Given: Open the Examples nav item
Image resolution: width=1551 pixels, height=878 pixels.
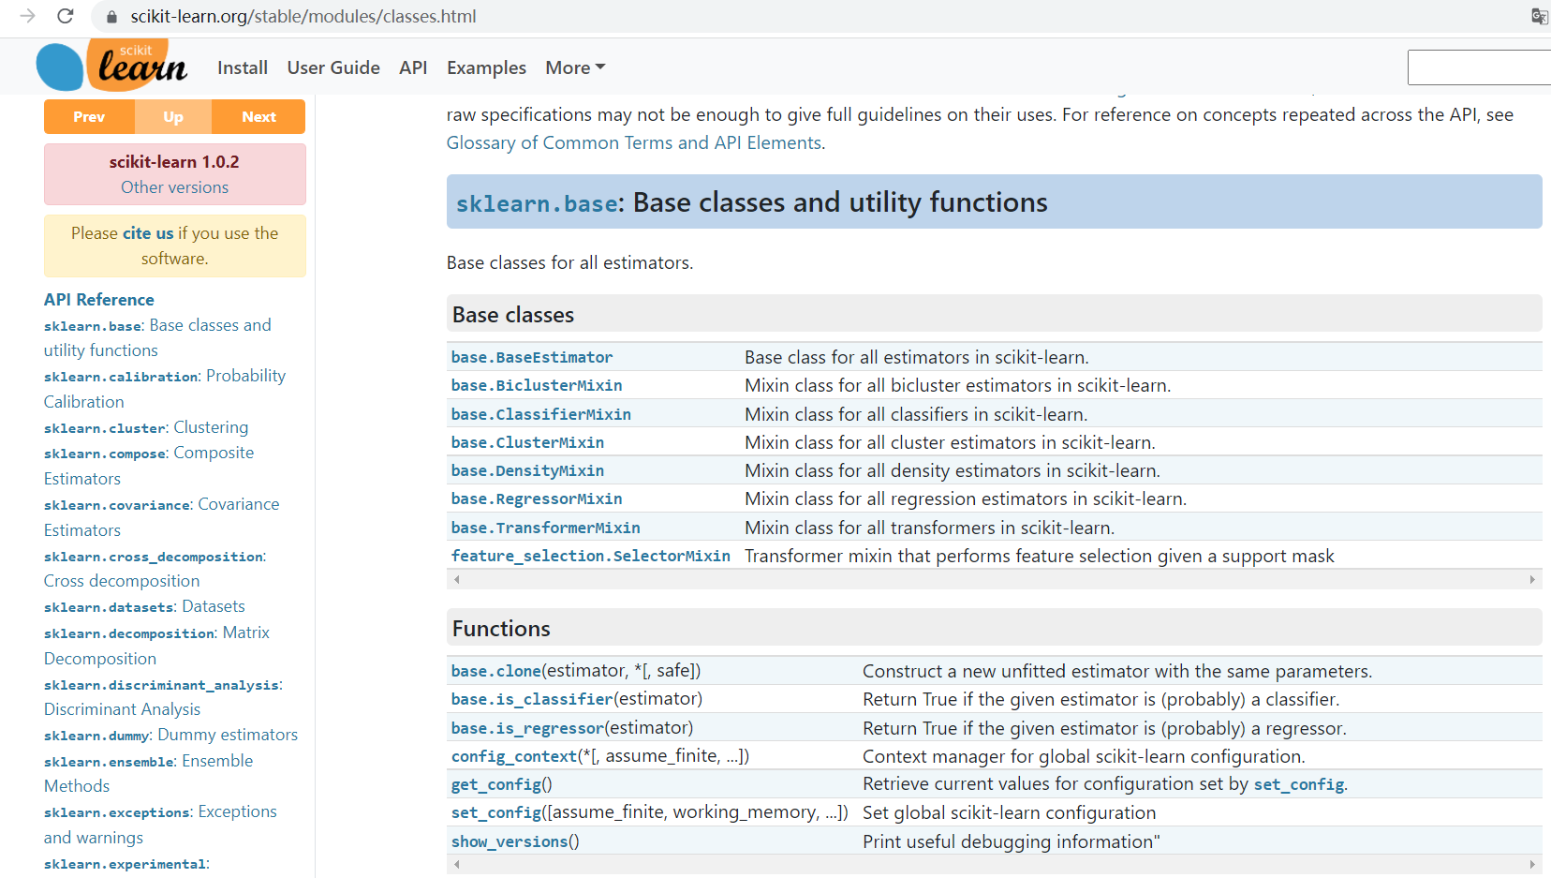Looking at the screenshot, I should tap(486, 67).
